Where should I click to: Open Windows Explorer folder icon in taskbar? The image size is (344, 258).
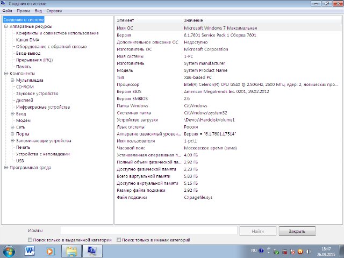point(71,250)
